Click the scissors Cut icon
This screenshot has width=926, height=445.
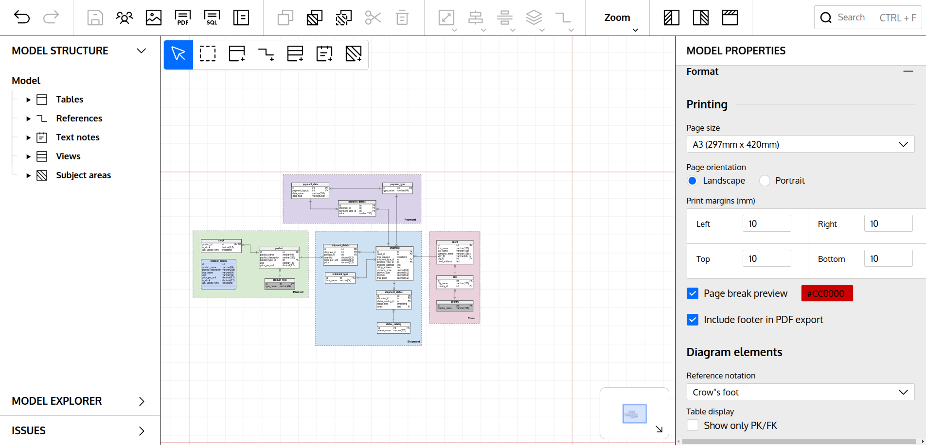tap(373, 17)
